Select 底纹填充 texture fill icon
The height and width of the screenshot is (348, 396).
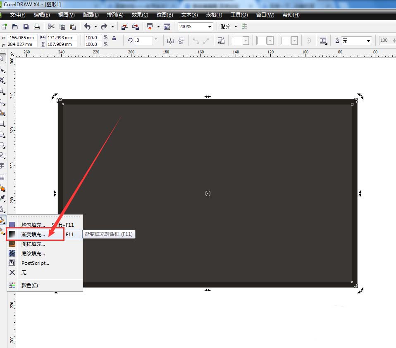click(x=12, y=253)
